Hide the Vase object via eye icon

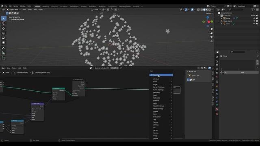(x=254, y=24)
